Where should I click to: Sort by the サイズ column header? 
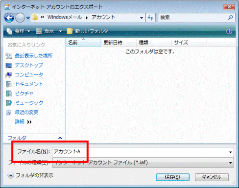click(x=189, y=43)
